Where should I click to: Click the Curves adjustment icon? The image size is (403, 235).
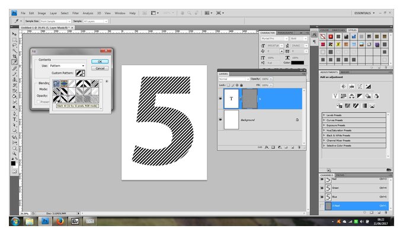(360, 87)
